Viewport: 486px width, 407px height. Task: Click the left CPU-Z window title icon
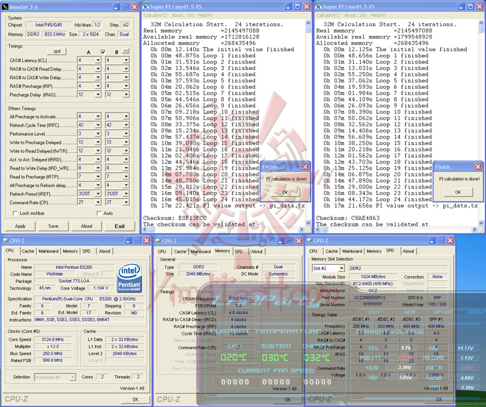pos(5,240)
